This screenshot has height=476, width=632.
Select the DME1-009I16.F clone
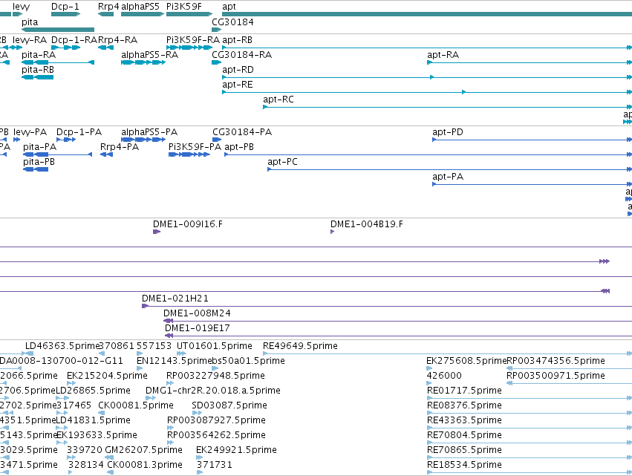coord(157,232)
